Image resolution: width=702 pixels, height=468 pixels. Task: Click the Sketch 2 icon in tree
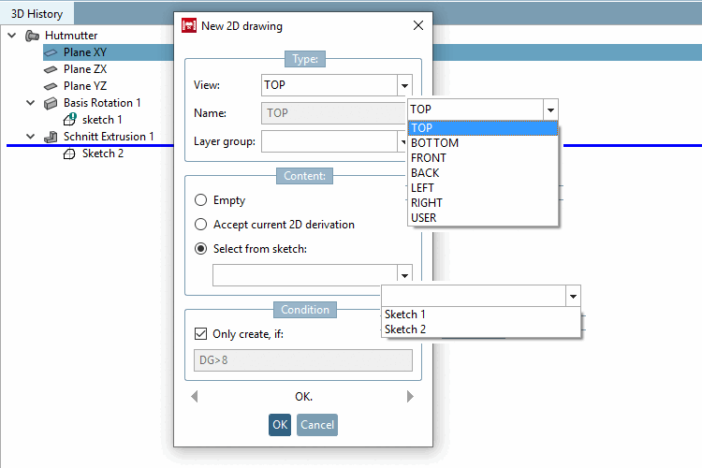click(69, 154)
